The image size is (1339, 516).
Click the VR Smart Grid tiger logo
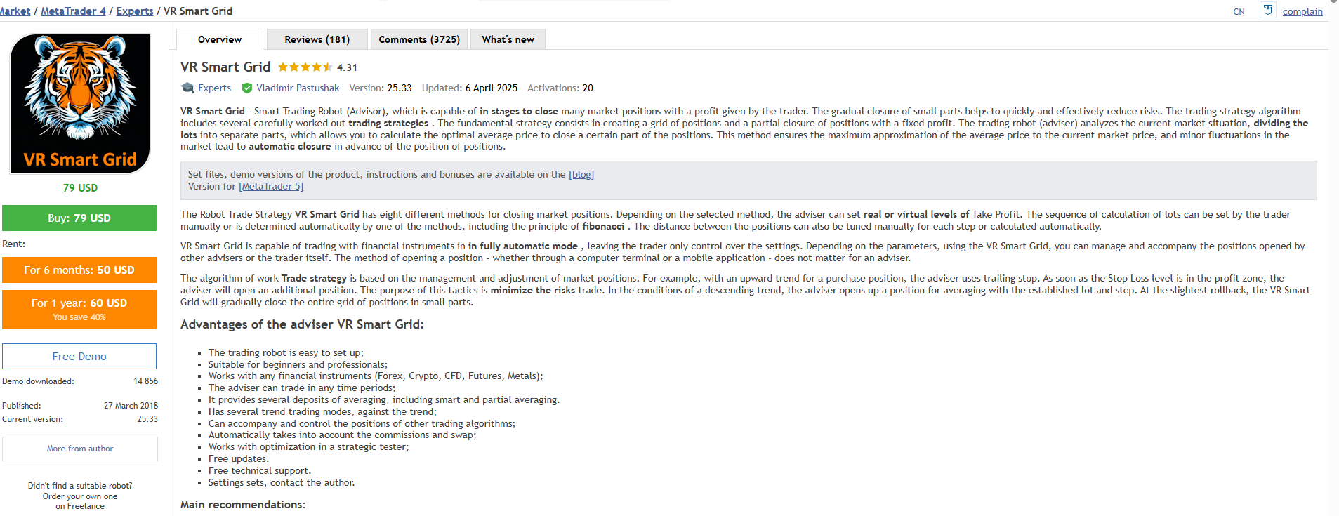tap(80, 104)
